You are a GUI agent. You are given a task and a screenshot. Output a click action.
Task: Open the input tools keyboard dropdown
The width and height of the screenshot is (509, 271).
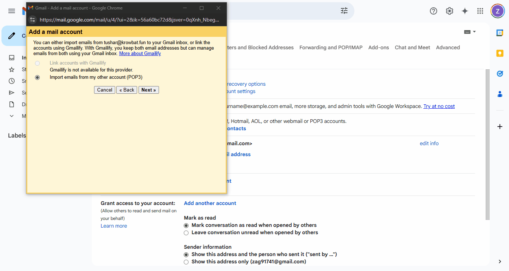(x=470, y=32)
